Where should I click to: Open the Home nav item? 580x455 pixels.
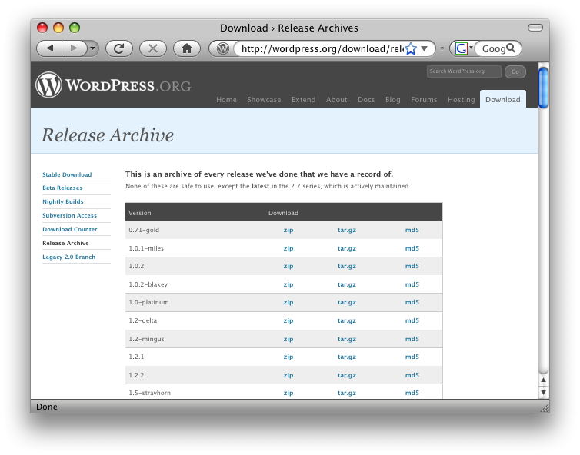coord(226,100)
